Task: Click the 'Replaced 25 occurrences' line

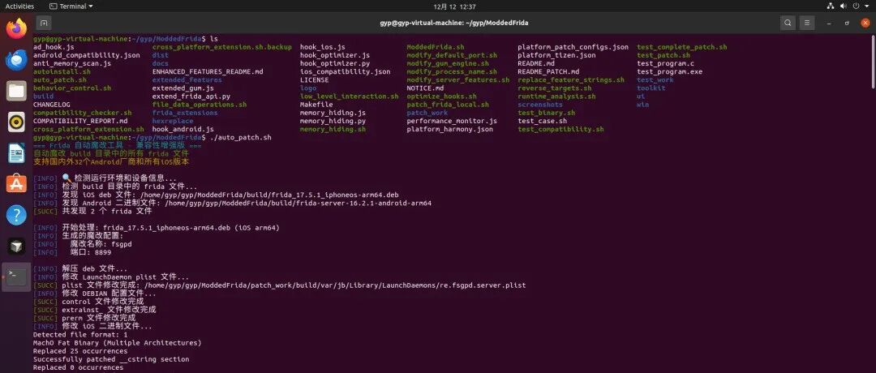Action: 79,351
